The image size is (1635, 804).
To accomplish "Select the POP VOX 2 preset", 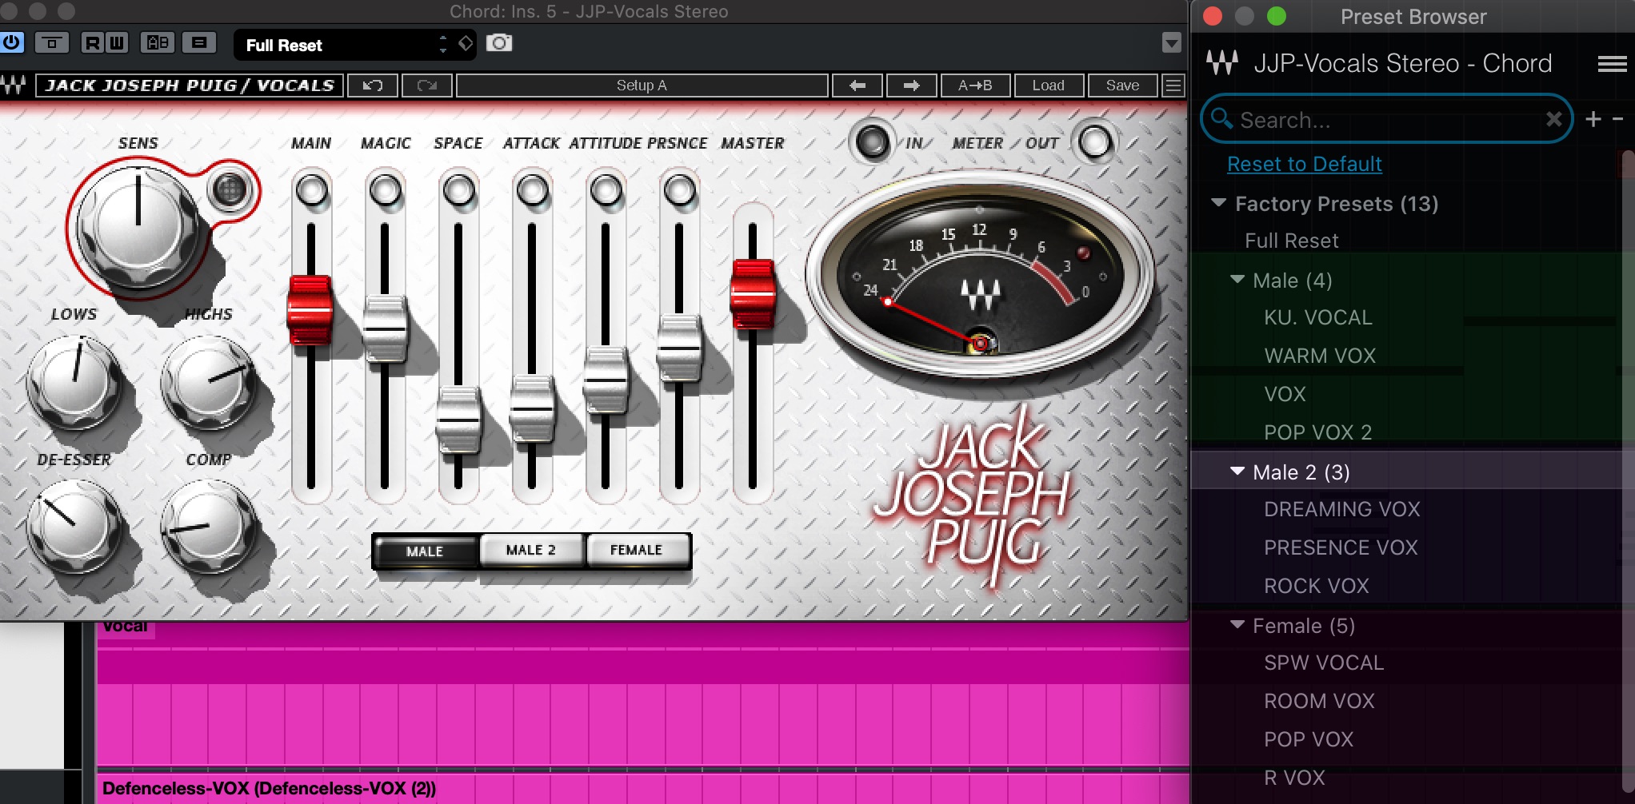I will (x=1318, y=432).
